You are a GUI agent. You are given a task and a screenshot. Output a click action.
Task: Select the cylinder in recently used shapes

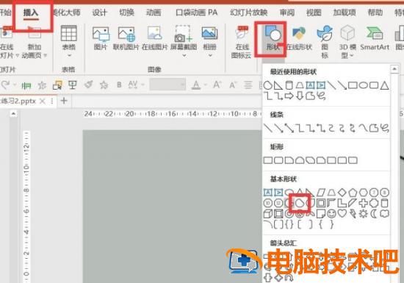[x=289, y=85]
